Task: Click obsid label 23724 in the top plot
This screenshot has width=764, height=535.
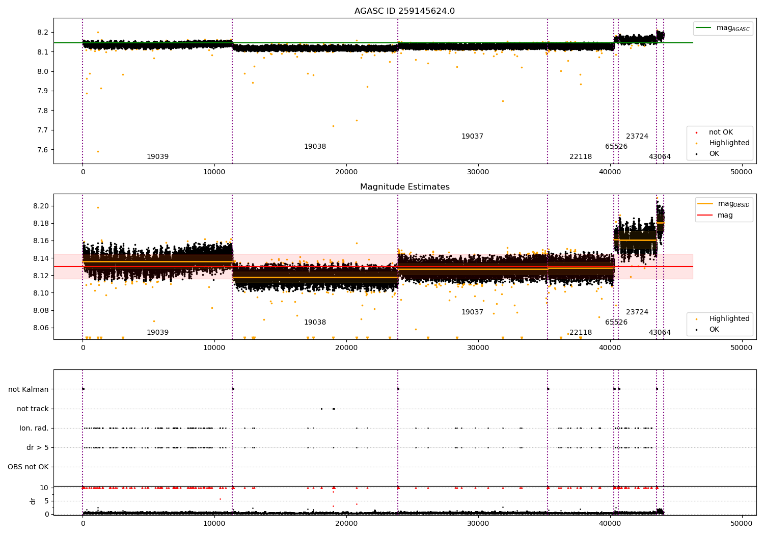Action: tap(637, 137)
